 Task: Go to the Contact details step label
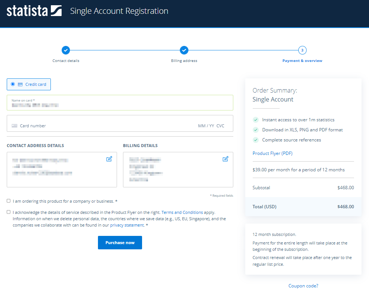(66, 60)
